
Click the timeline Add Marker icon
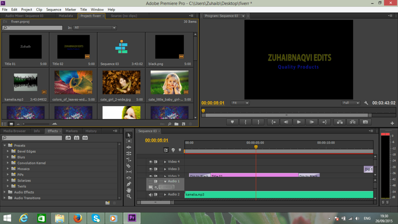coord(180,150)
